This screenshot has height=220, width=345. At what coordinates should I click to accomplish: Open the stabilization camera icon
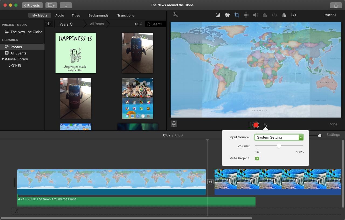point(246,15)
